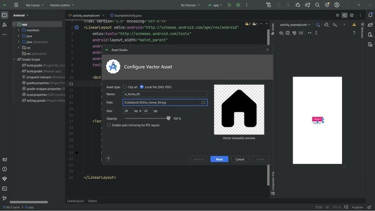Open the Logcat cat icon in sidebar
This screenshot has width=375, height=211.
point(4,160)
